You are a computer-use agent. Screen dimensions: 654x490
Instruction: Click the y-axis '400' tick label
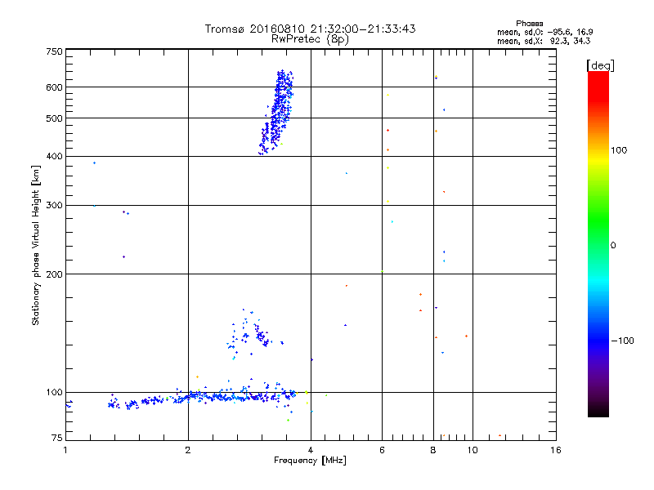tap(54, 156)
